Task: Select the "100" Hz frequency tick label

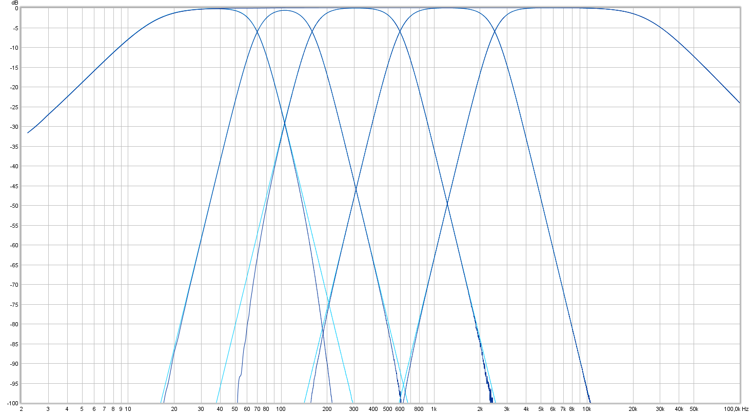Action: (x=281, y=409)
